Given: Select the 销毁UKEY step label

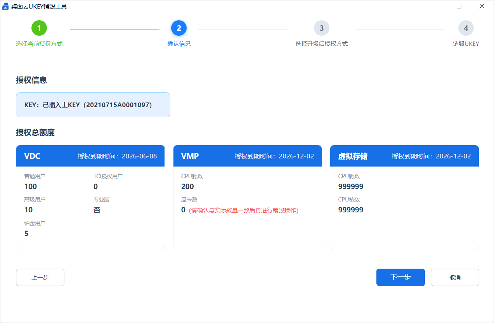Looking at the screenshot, I should point(466,44).
